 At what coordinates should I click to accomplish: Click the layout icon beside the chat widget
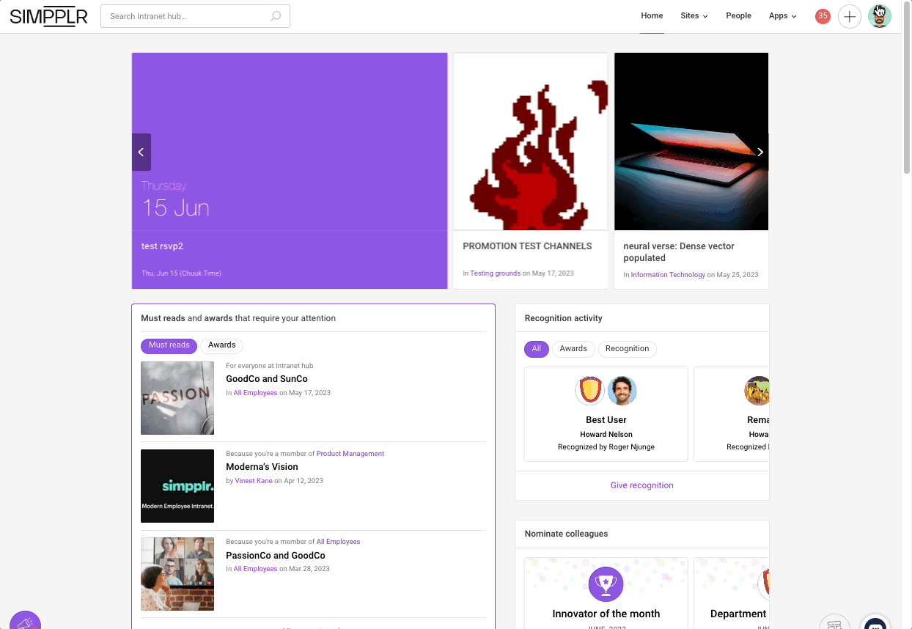pos(834,622)
